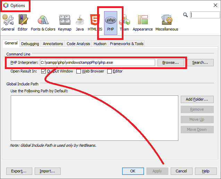Click the 'Global Include Path' section heading
This screenshot has width=221, height=179.
(x=22, y=84)
